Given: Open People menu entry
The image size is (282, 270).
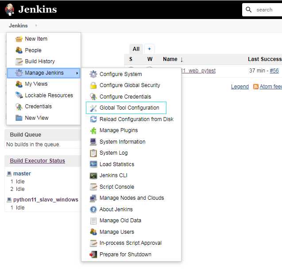Looking at the screenshot, I should pyautogui.click(x=43, y=50).
